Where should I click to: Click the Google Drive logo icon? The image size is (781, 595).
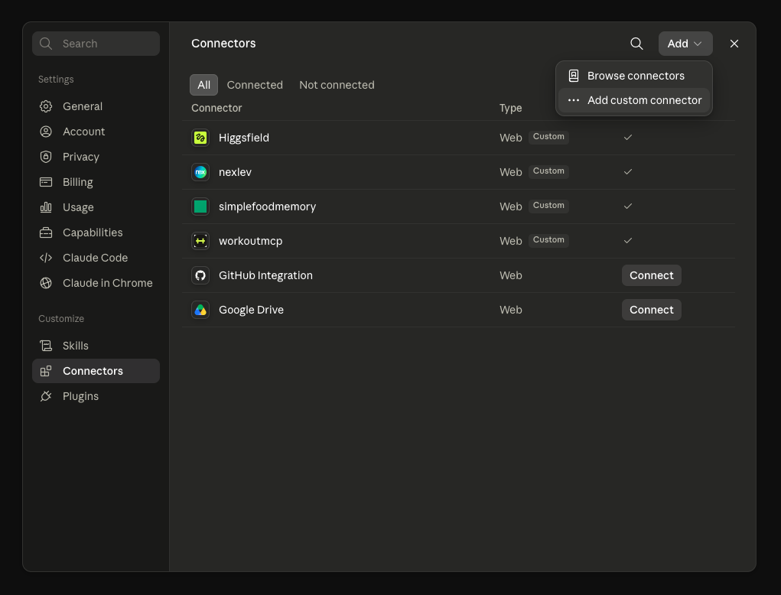pos(200,310)
